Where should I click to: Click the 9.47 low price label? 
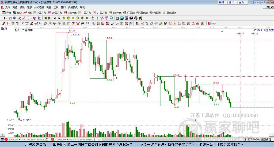177,108
